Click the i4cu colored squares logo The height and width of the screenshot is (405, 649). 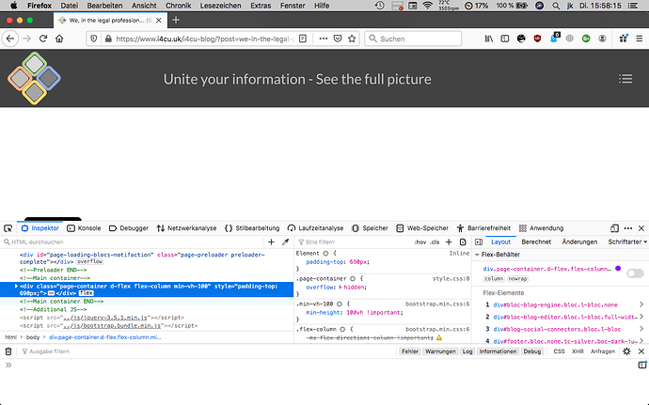click(34, 78)
